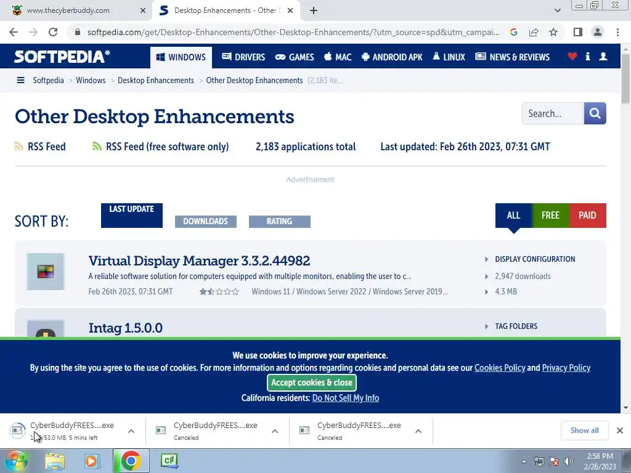This screenshot has width=631, height=473.
Task: Open the media player taskbar icon
Action: (x=92, y=461)
